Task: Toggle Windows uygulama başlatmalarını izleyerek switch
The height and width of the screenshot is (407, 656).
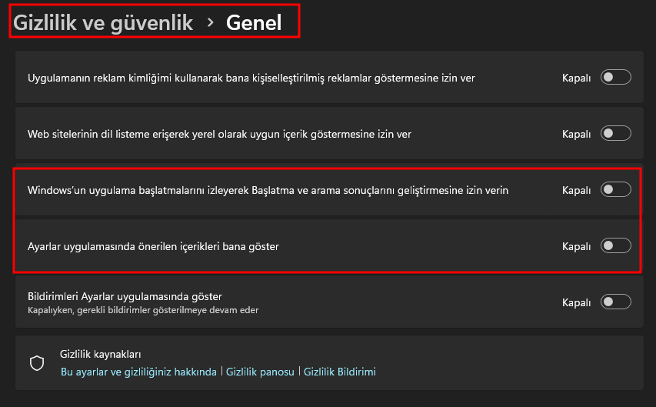Action: click(x=616, y=189)
